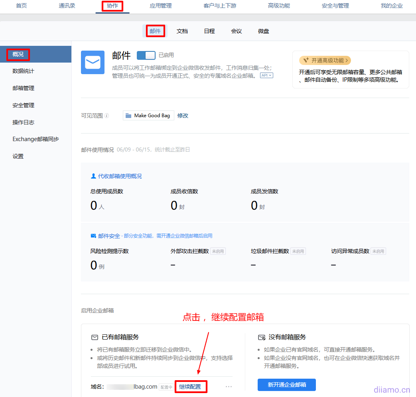Select 邮箱管理 in the left sidebar
Viewport: 416px width, 397px height.
24,88
